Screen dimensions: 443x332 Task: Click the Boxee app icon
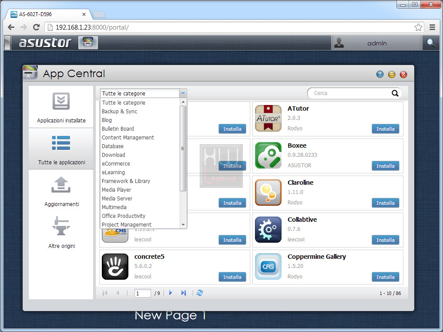[x=268, y=155]
